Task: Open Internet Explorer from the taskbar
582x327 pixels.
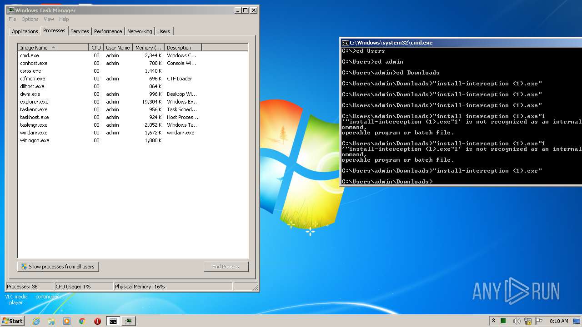Action: 36,321
